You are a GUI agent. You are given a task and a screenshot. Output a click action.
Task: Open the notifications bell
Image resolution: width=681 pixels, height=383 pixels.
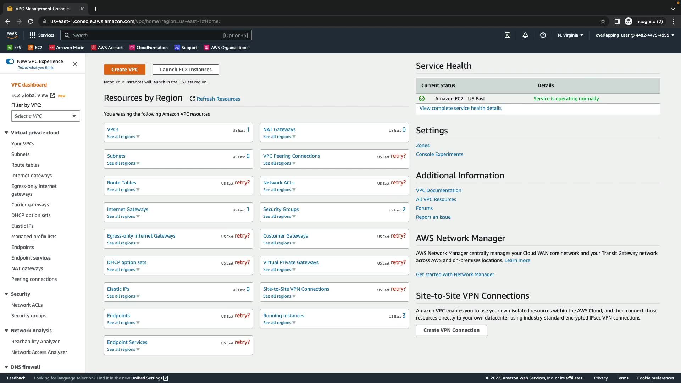point(525,35)
